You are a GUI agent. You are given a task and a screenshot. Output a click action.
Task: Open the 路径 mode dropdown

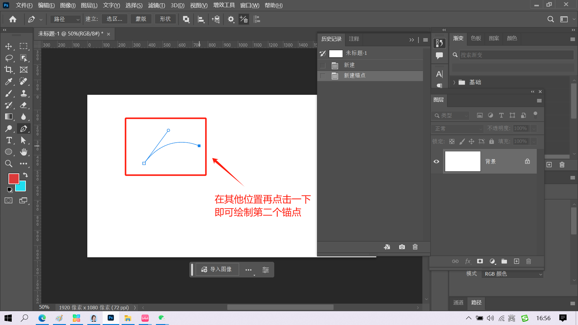66,19
